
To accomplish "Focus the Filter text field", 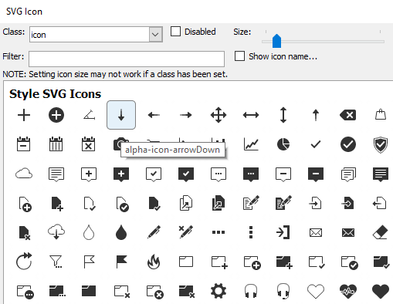I will [127, 59].
